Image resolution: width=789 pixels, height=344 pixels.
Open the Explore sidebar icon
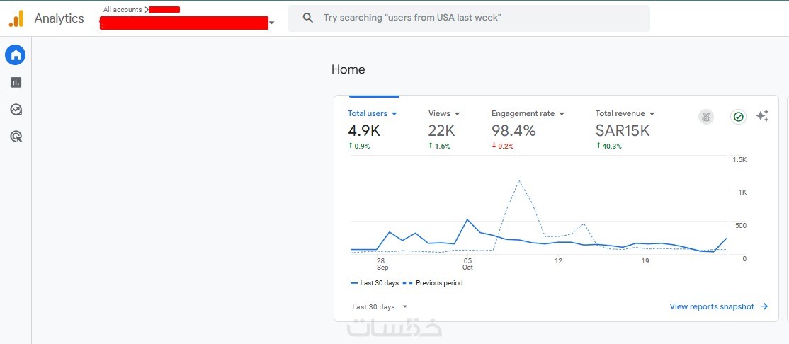coord(16,110)
